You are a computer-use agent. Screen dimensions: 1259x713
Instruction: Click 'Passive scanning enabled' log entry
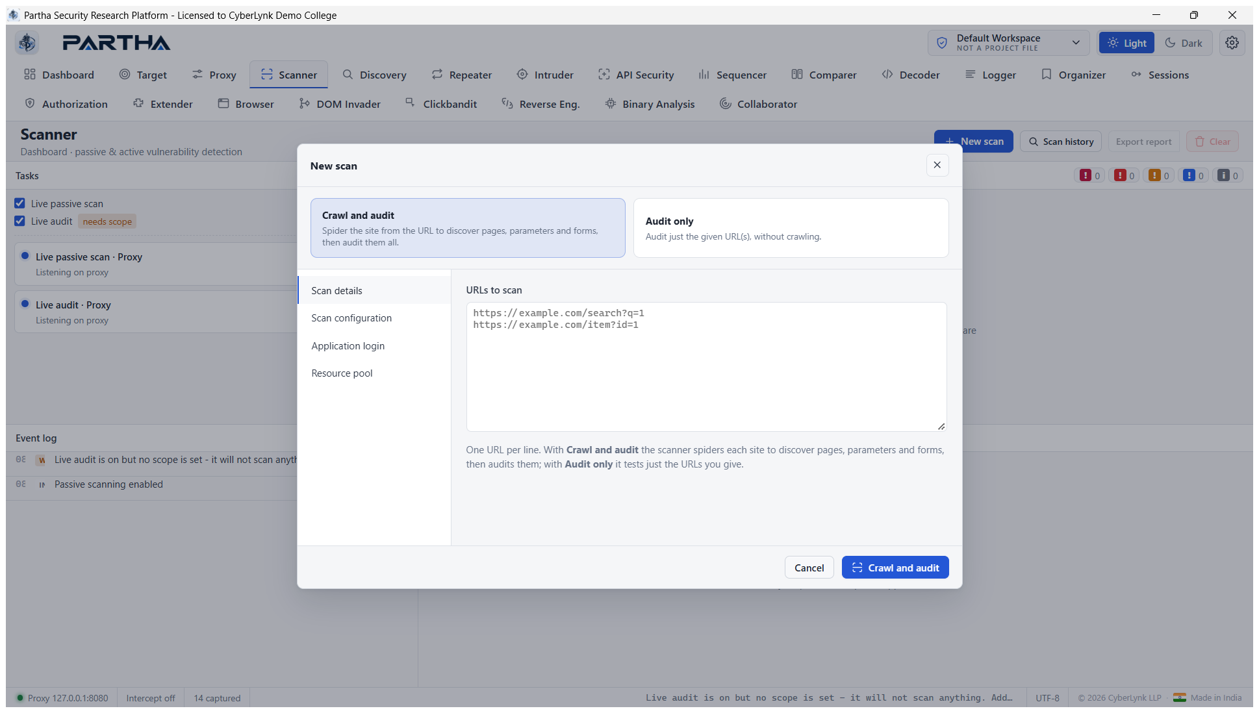tap(108, 484)
